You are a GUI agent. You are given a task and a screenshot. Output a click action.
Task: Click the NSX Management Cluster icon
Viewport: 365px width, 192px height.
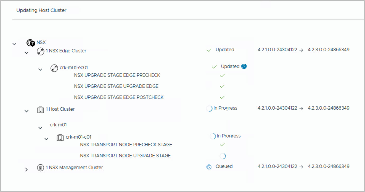click(x=40, y=168)
